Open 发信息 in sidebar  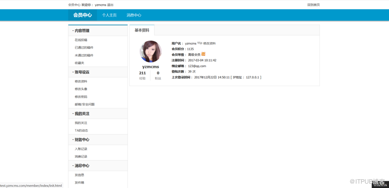[79, 175]
